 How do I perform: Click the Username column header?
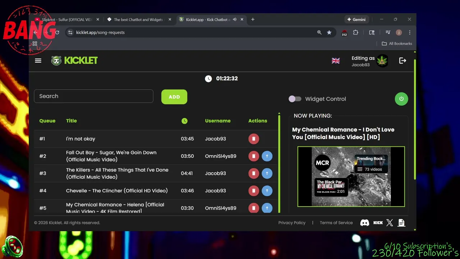click(x=218, y=121)
